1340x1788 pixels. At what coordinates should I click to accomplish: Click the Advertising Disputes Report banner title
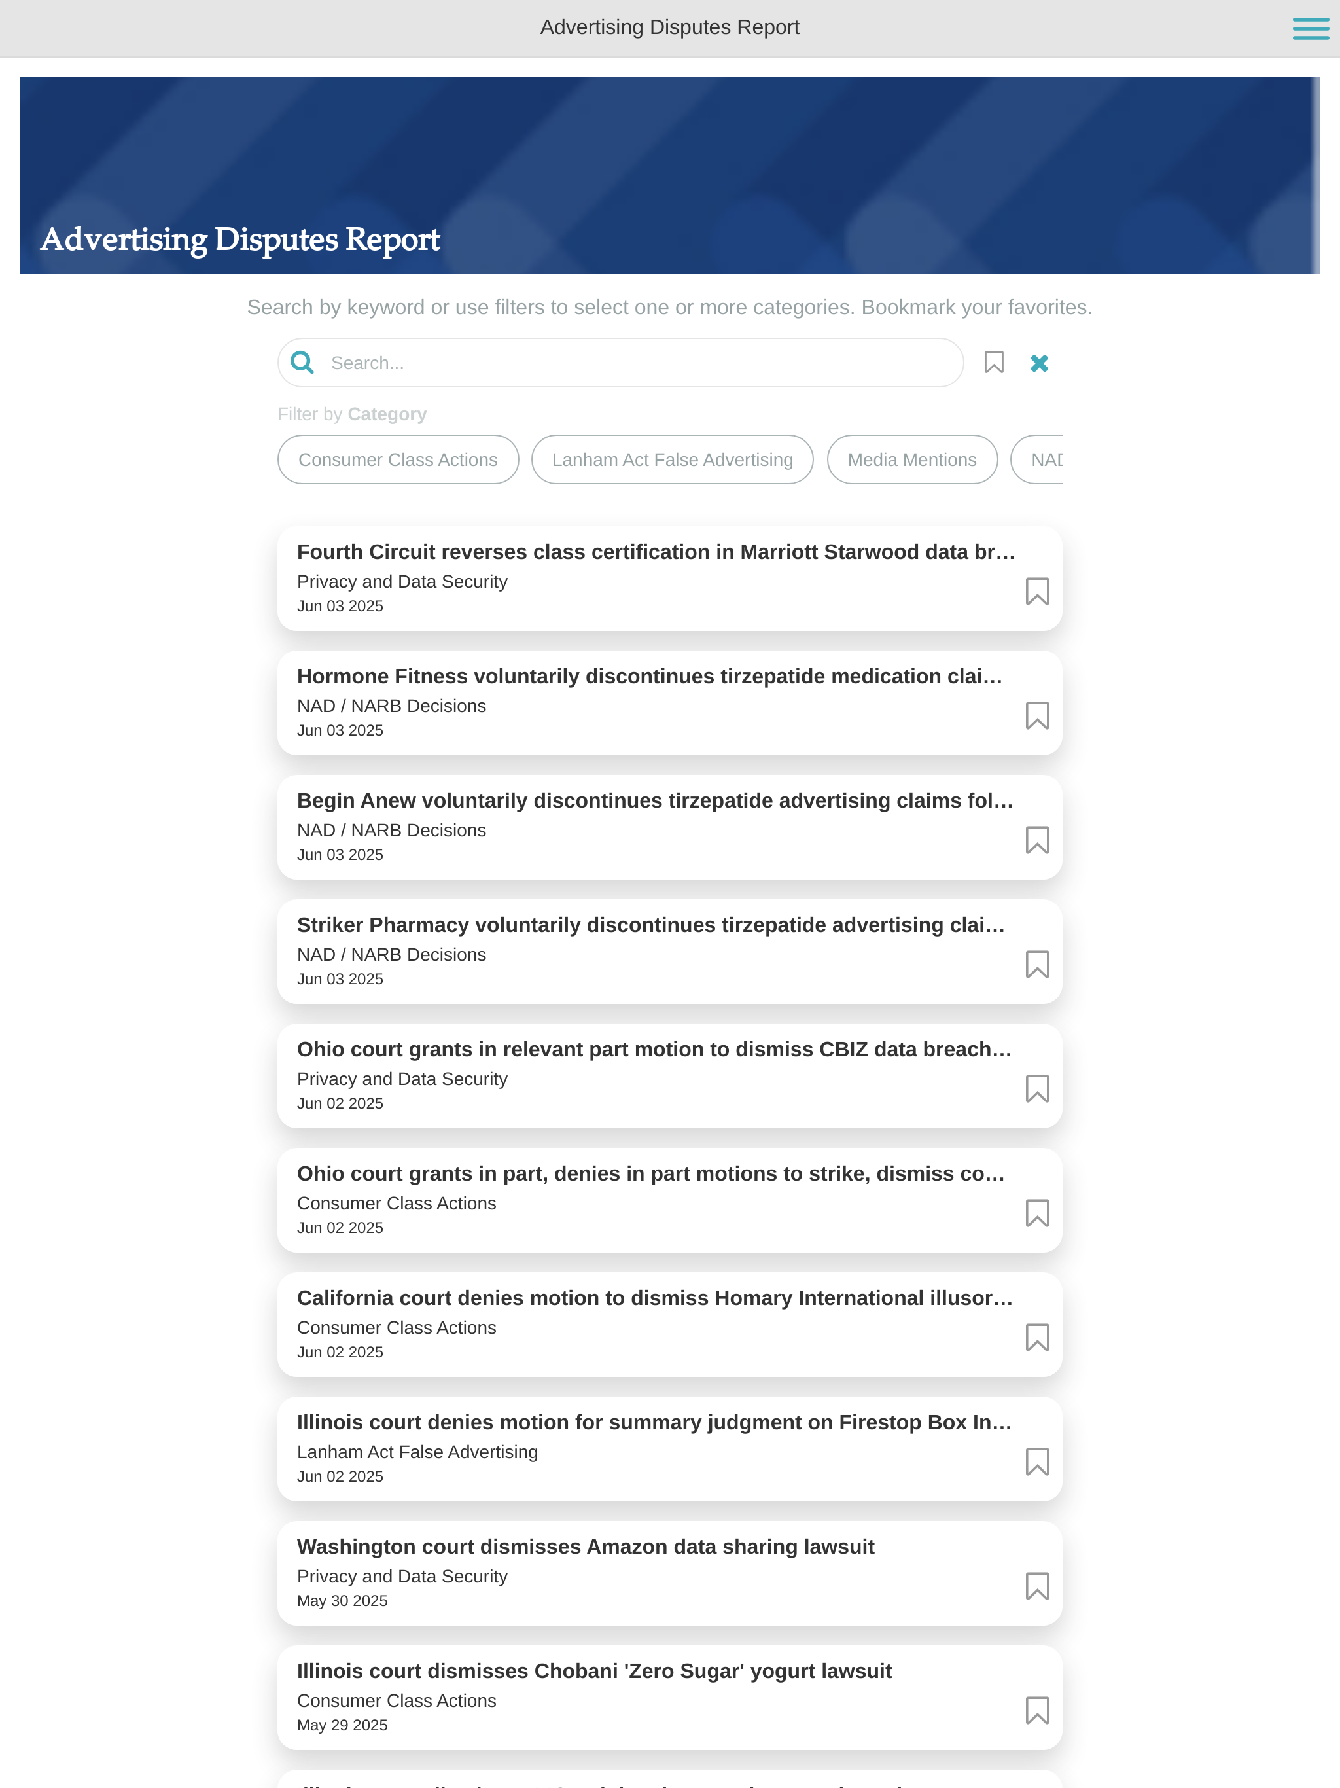tap(240, 240)
